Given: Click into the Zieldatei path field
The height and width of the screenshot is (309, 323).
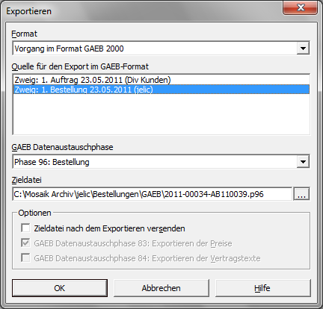Looking at the screenshot, I should pos(152,194).
